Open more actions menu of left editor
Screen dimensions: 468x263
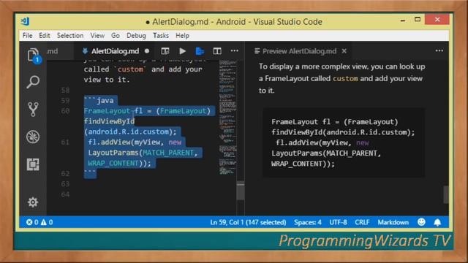tap(235, 50)
